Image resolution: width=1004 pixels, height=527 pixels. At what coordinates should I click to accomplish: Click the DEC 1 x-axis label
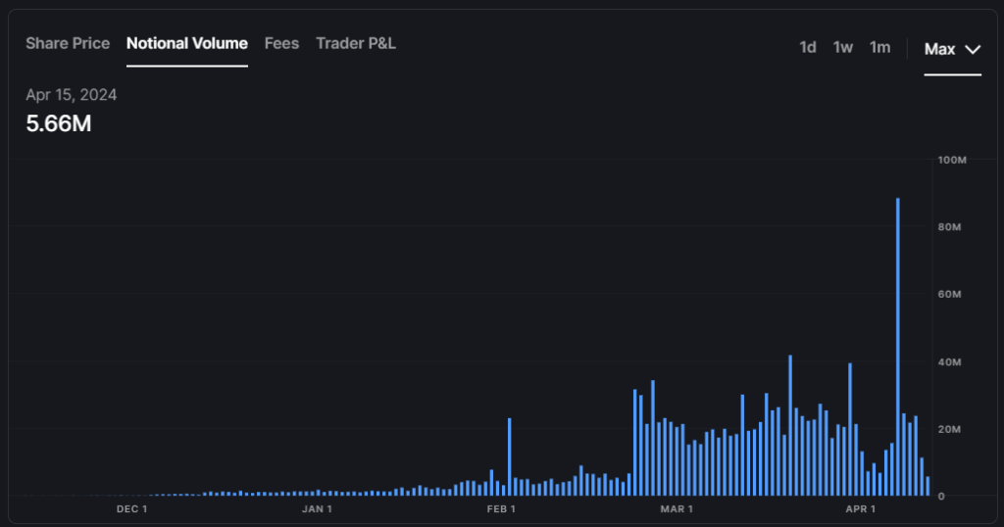pyautogui.click(x=132, y=509)
